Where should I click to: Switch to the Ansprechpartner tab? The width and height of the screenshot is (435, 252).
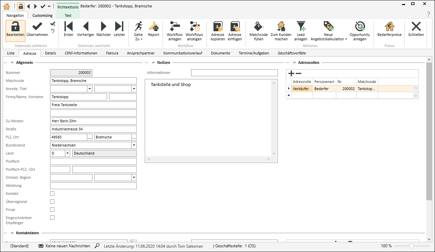[141, 53]
